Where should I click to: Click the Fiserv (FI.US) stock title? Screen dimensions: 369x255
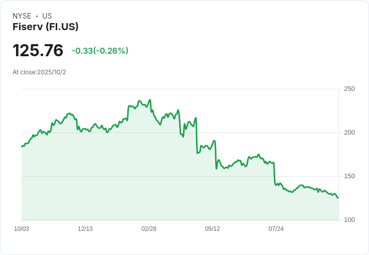coord(46,27)
